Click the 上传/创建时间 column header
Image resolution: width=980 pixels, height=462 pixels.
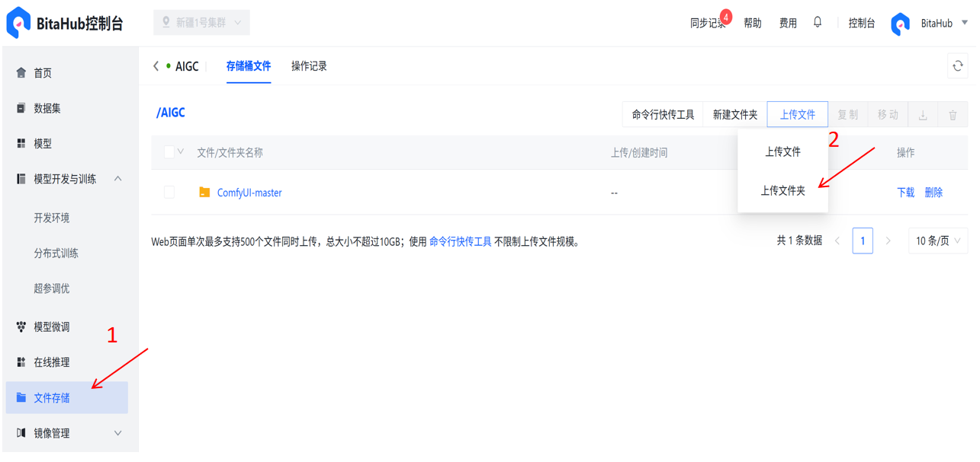pyautogui.click(x=639, y=152)
